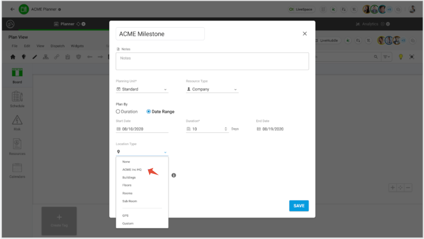424x239 pixels.
Task: Open the File menu
Action: 14,46
